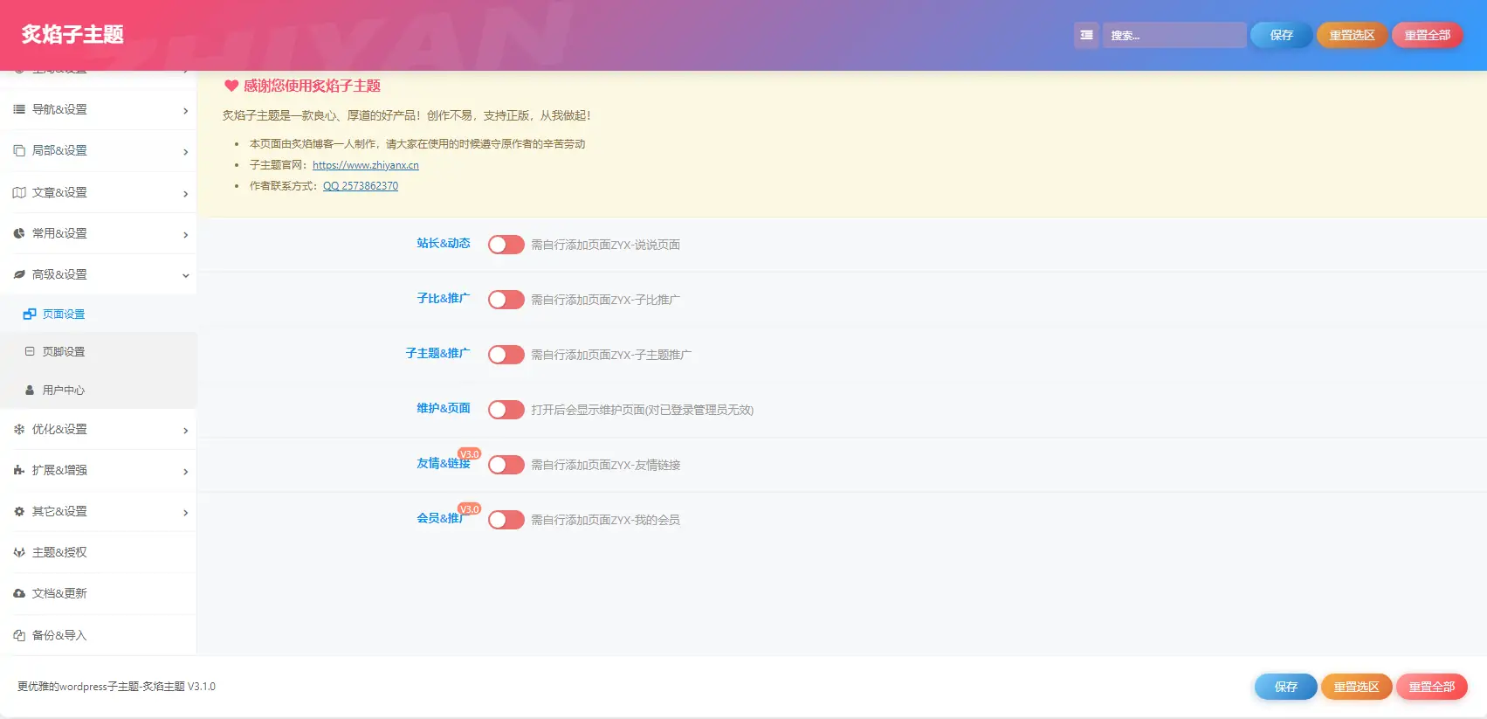Open the https://www.zhiyanx.cn link
Image resolution: width=1487 pixels, height=719 pixels.
point(366,165)
